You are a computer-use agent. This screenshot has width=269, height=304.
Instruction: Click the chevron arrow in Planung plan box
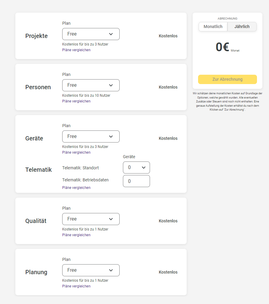[x=111, y=270]
